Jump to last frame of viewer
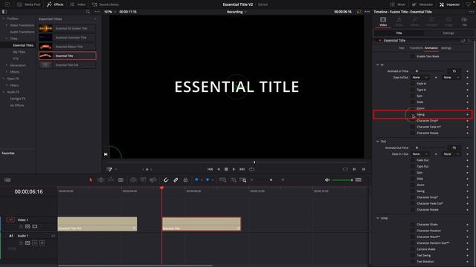 coord(242,169)
